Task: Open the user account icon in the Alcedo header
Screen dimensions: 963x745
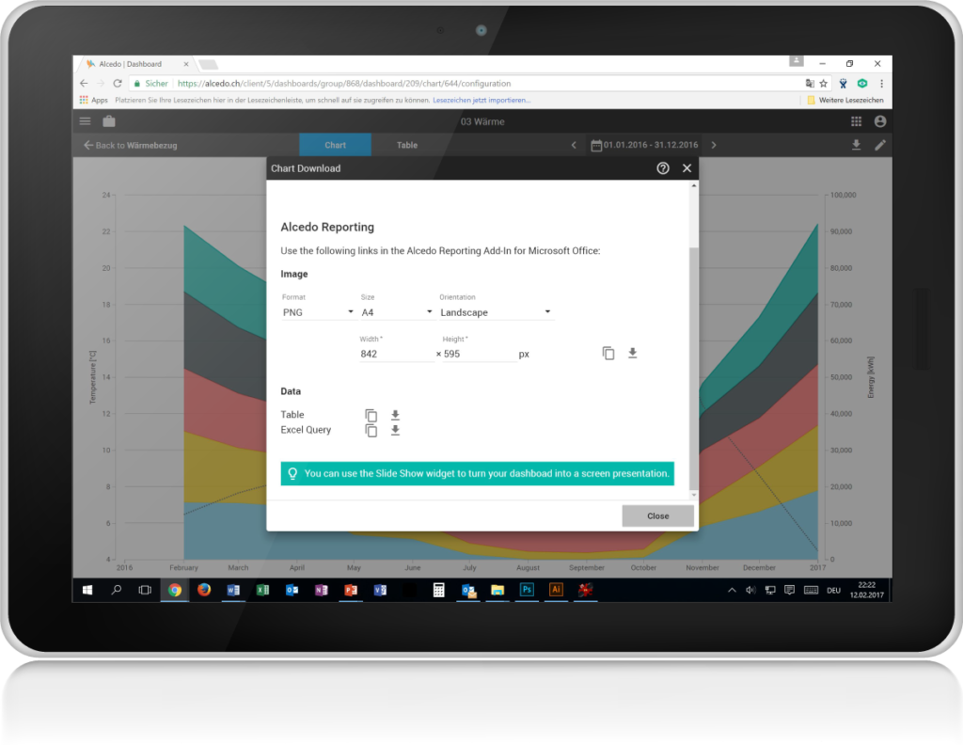Action: click(880, 121)
